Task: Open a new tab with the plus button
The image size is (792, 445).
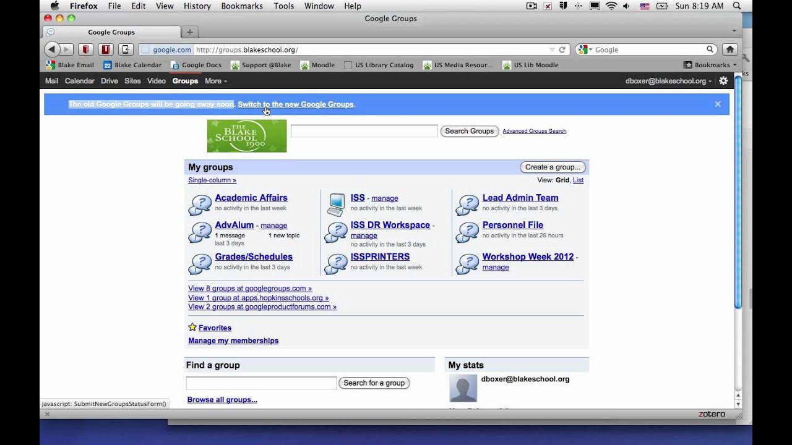Action: pyautogui.click(x=189, y=32)
